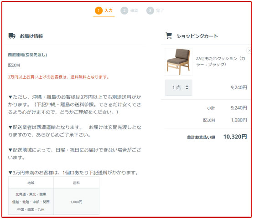Click the 小計 label
Image resolution: width=254 pixels, height=219 pixels.
pyautogui.click(x=211, y=108)
